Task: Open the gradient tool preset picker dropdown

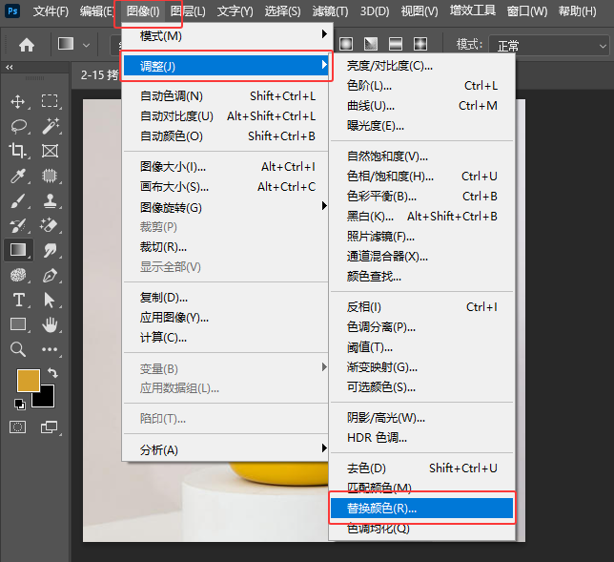Action: coord(86,45)
